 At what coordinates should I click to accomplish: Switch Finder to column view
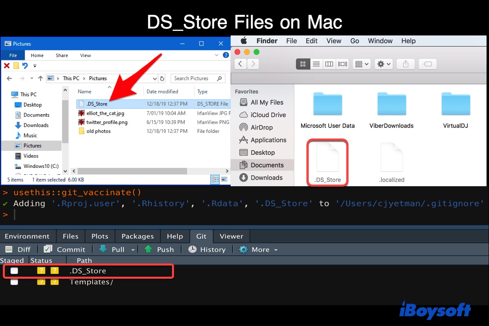329,64
